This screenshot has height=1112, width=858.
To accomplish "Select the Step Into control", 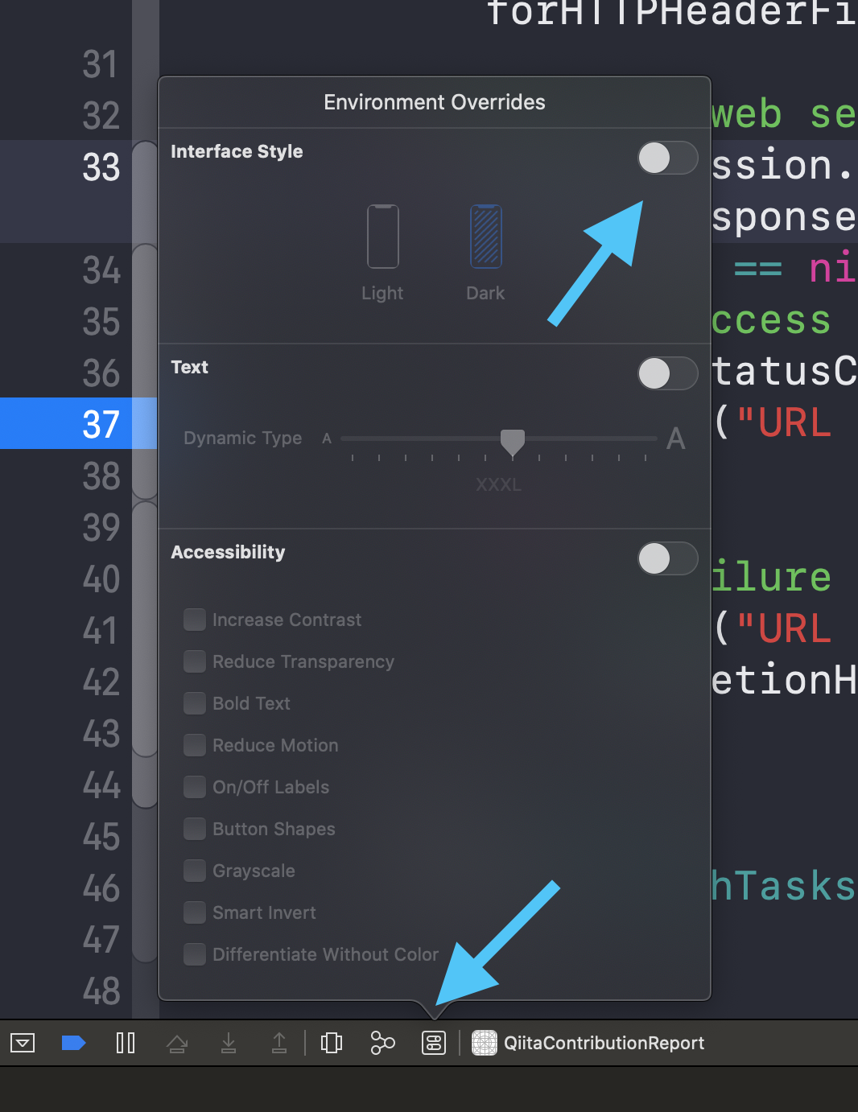I will point(229,1044).
